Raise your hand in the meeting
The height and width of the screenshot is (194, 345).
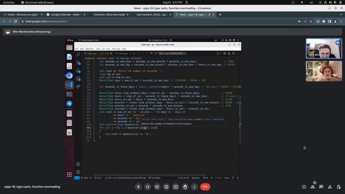[x=185, y=187]
